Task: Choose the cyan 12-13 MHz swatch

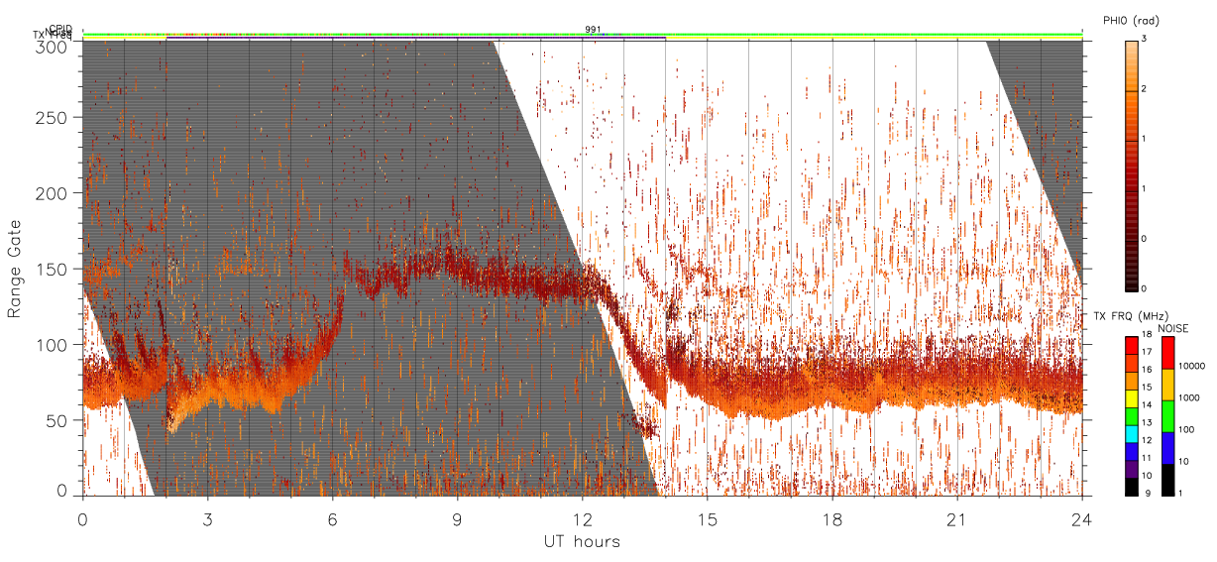Action: click(1132, 434)
